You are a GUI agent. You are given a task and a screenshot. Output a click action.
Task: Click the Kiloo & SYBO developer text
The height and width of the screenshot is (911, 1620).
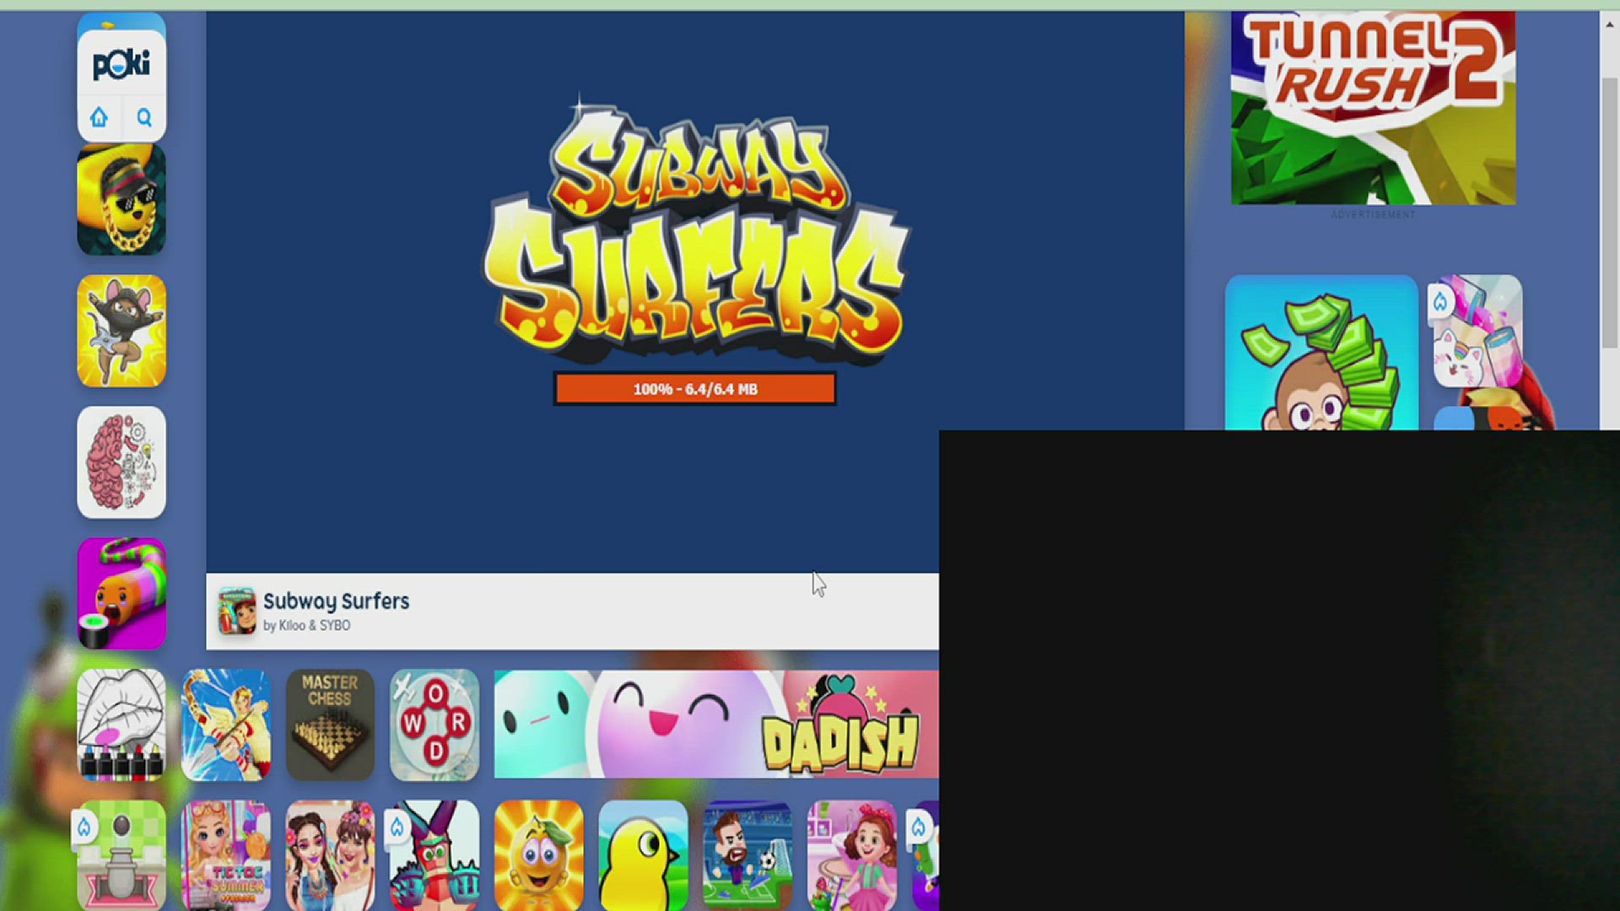314,626
